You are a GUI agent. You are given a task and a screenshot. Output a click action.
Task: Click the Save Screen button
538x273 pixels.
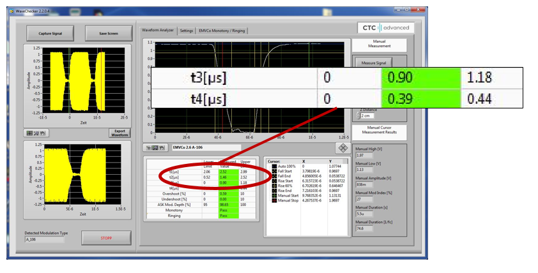tap(109, 34)
